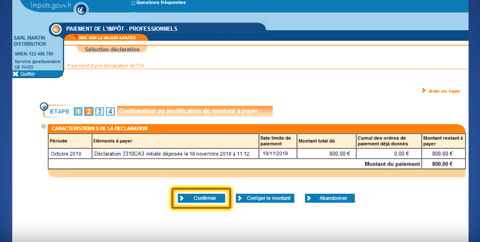Click the dotted icon before Questions fréquentes

pyautogui.click(x=133, y=3)
